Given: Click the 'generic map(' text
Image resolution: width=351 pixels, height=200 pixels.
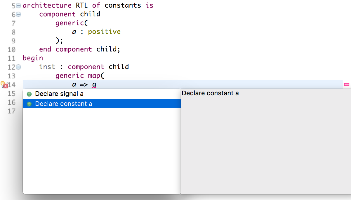Looking at the screenshot, I should point(80,76).
